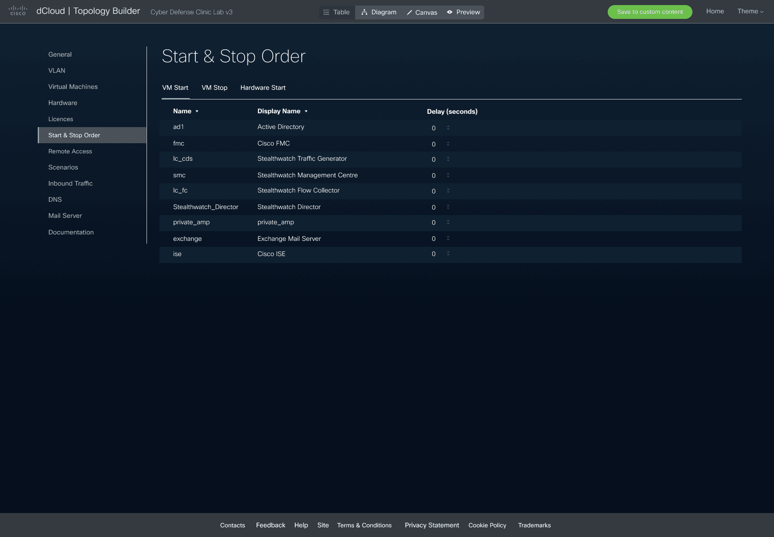
Task: Sort by the Display Name column arrow
Action: tap(306, 111)
